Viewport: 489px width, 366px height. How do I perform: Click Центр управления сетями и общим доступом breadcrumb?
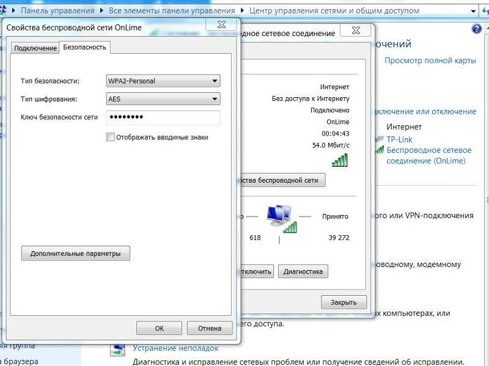pyautogui.click(x=334, y=10)
